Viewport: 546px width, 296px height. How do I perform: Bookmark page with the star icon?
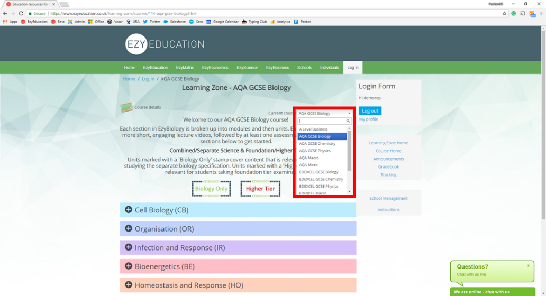point(504,13)
